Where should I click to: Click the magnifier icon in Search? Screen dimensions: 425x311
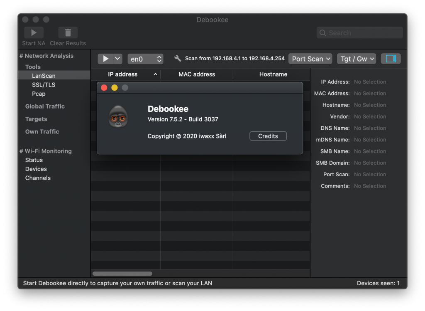click(x=322, y=33)
